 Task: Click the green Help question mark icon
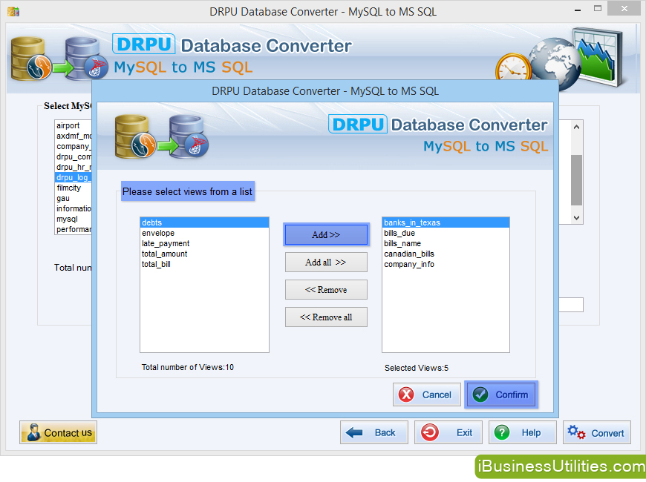coord(502,432)
